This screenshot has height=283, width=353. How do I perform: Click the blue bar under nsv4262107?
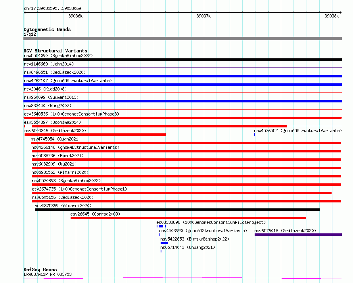pyautogui.click(x=182, y=85)
